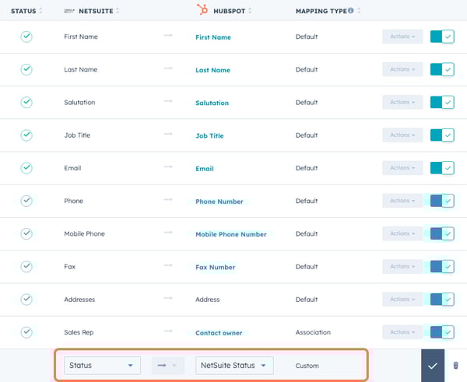
Task: Toggle the Job Title mapping switch
Action: (x=442, y=135)
